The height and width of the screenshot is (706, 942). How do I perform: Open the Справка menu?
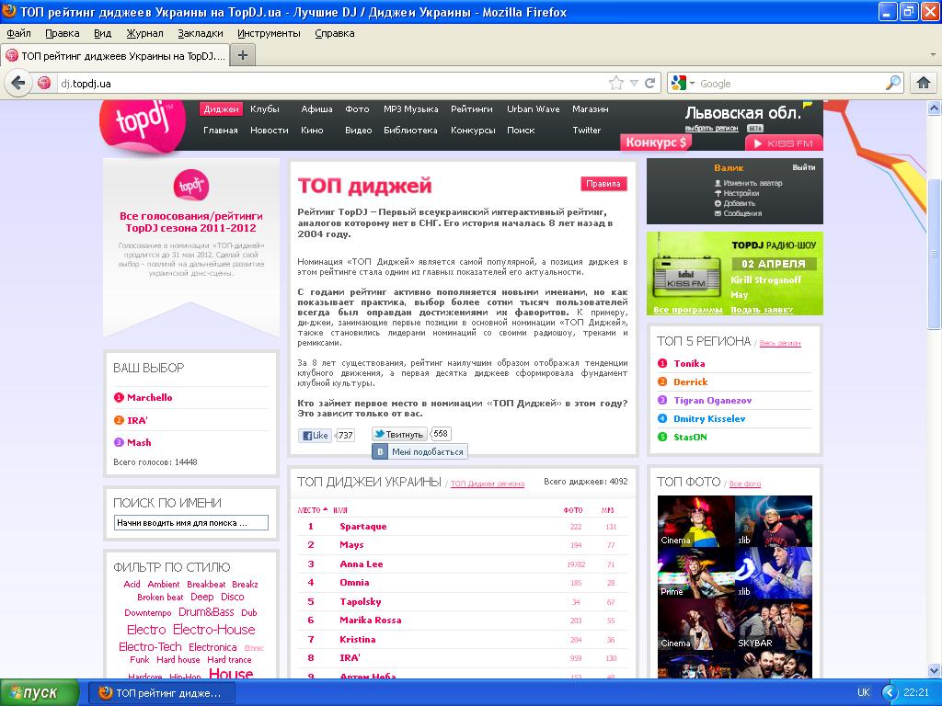click(335, 33)
